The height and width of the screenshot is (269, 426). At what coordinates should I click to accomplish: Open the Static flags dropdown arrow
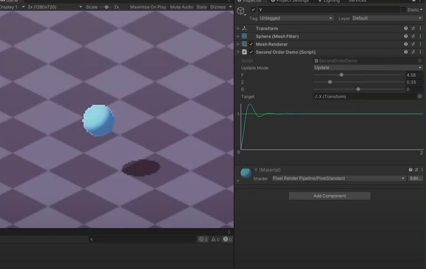pyautogui.click(x=421, y=10)
